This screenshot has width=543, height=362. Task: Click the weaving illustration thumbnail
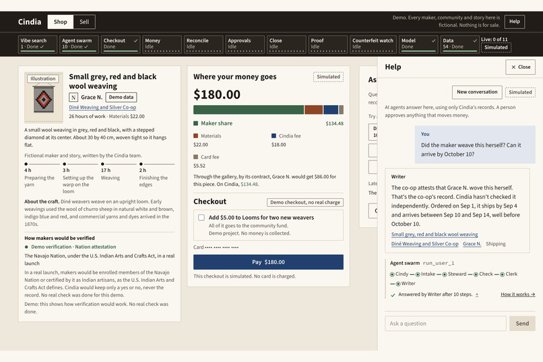point(44,98)
